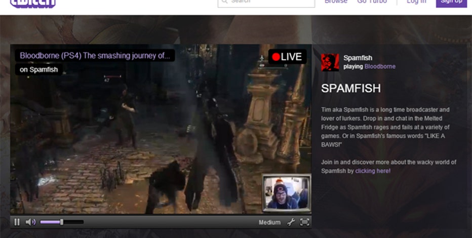Viewport: 472px width, 238px height.
Task: Open the Bloodborne (PS4) stream title
Action: 95,56
